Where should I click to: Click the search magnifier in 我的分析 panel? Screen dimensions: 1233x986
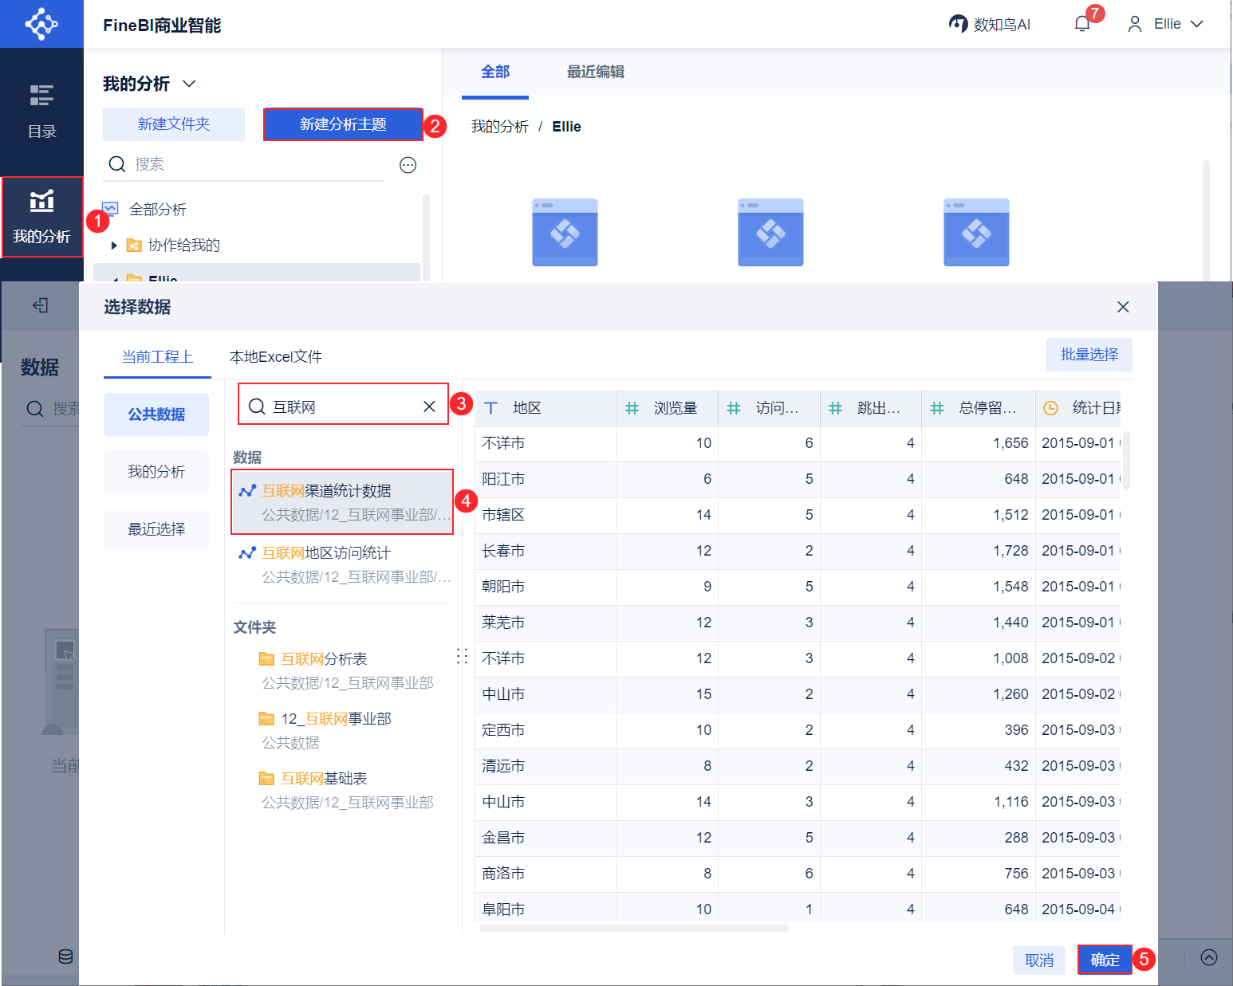[117, 164]
